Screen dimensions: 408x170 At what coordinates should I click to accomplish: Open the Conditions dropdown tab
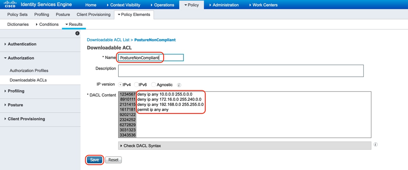(47, 24)
